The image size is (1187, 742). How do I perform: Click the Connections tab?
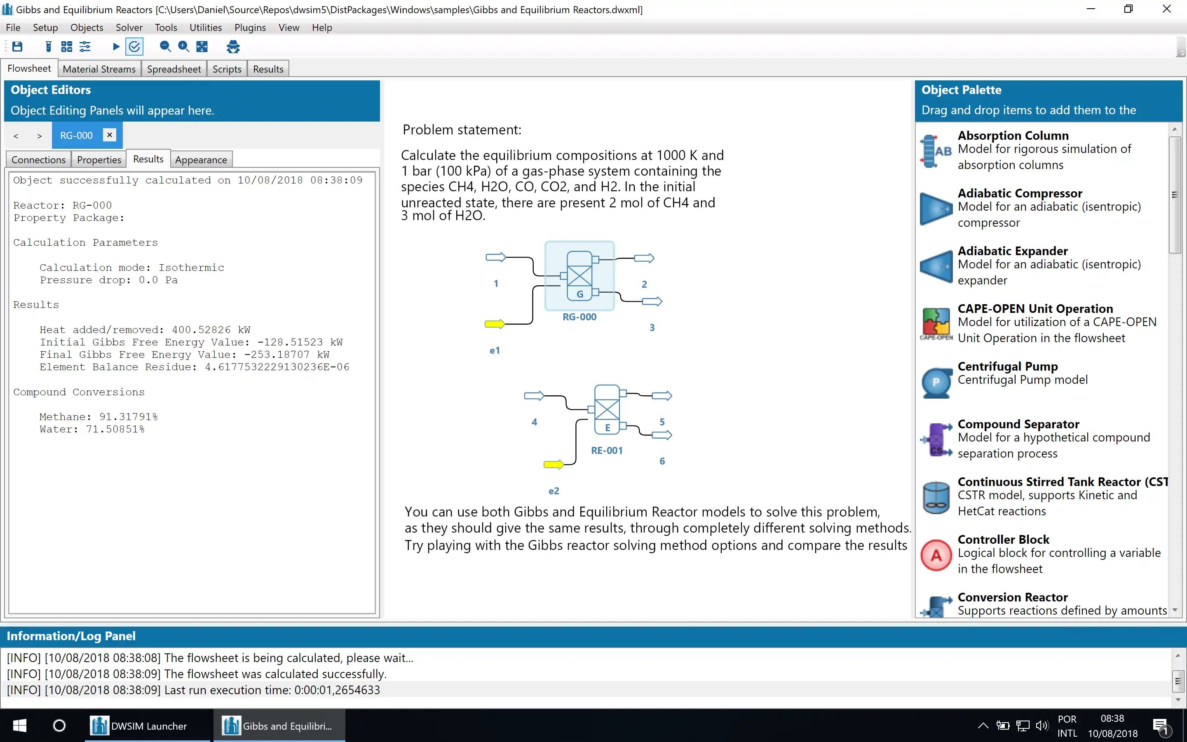(x=38, y=159)
